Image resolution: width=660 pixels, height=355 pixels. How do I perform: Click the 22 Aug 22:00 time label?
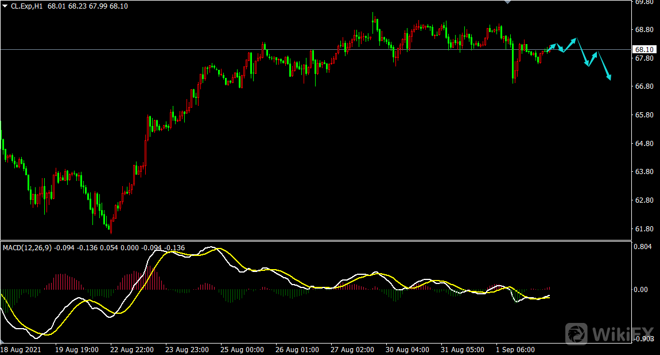132,349
